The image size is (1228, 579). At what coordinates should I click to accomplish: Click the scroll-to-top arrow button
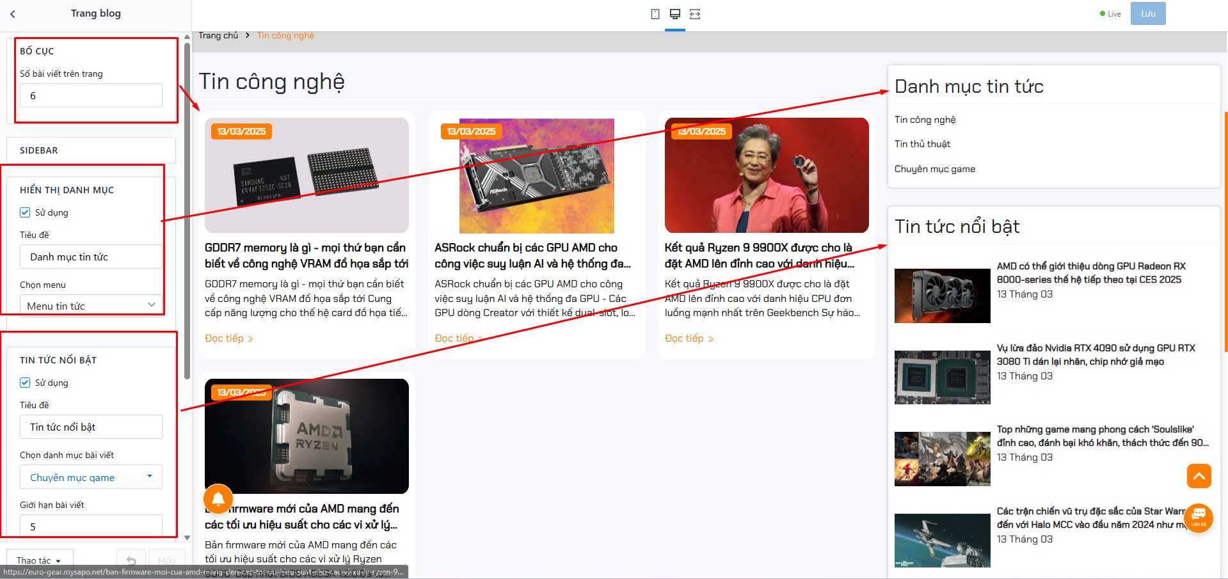click(1199, 476)
